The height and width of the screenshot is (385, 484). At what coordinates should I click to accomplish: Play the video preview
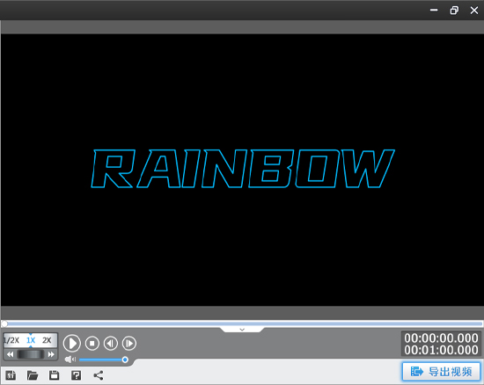72,343
